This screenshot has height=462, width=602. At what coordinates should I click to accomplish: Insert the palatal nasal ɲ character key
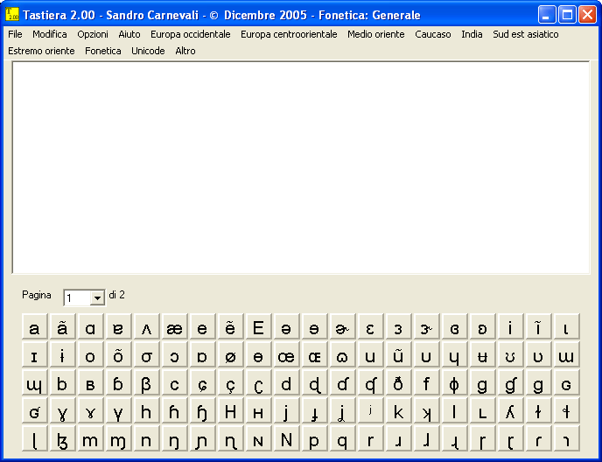coord(202,438)
